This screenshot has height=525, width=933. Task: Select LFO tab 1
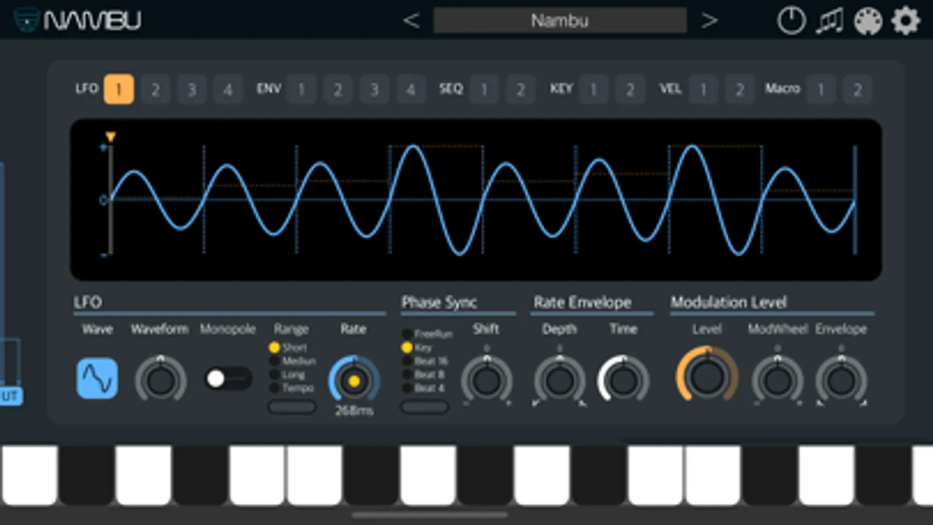click(119, 89)
